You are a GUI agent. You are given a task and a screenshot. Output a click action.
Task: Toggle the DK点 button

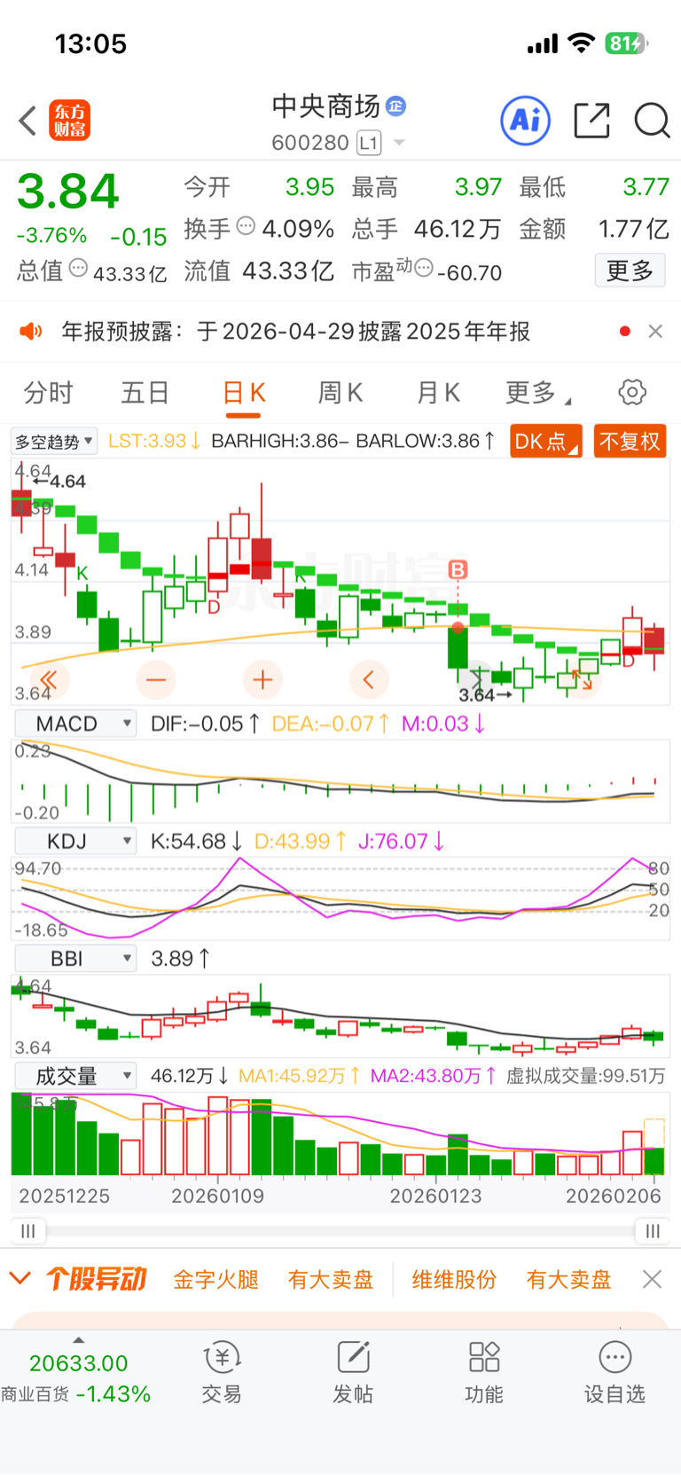coord(545,442)
